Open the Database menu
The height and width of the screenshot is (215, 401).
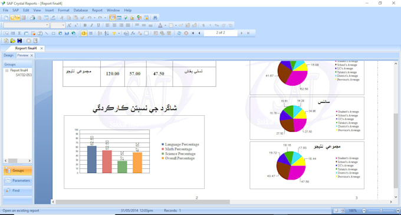tap(81, 10)
